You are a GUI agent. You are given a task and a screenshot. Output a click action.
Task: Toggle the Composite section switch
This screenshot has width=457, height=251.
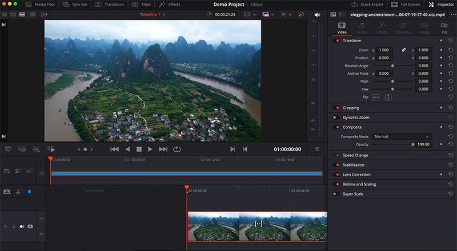(336, 127)
